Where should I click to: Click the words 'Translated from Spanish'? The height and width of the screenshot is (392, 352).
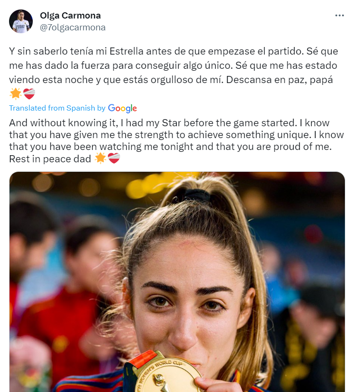point(52,108)
